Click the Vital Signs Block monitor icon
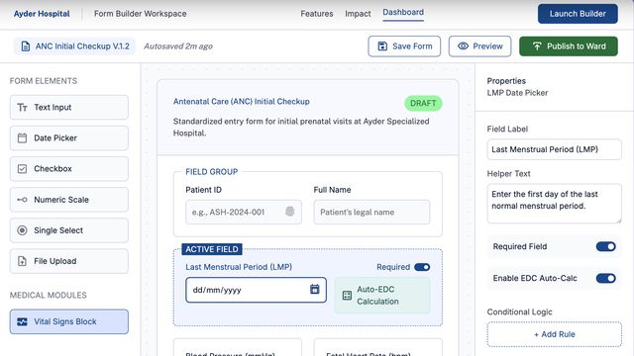The width and height of the screenshot is (634, 356). point(22,321)
